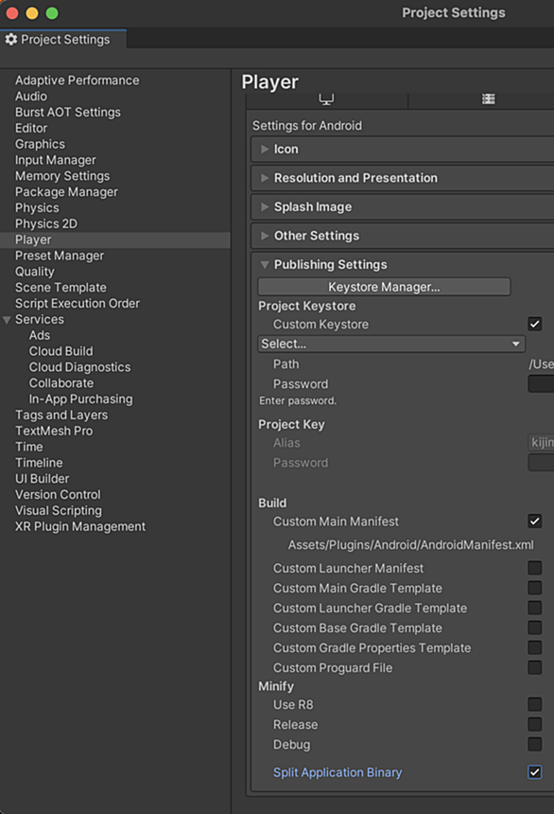Click the gear icon on Project Settings tab
This screenshot has height=814, width=554.
point(11,40)
